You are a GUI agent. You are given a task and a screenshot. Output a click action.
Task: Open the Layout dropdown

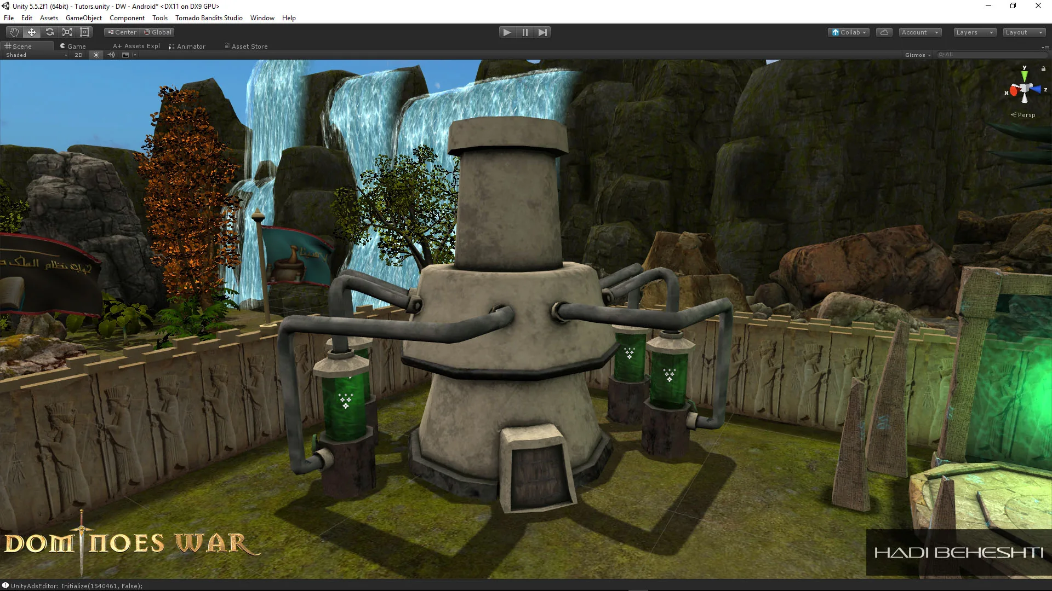pos(1024,32)
